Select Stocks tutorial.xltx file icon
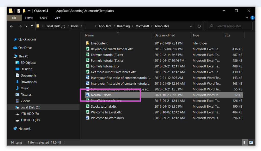 87,106
